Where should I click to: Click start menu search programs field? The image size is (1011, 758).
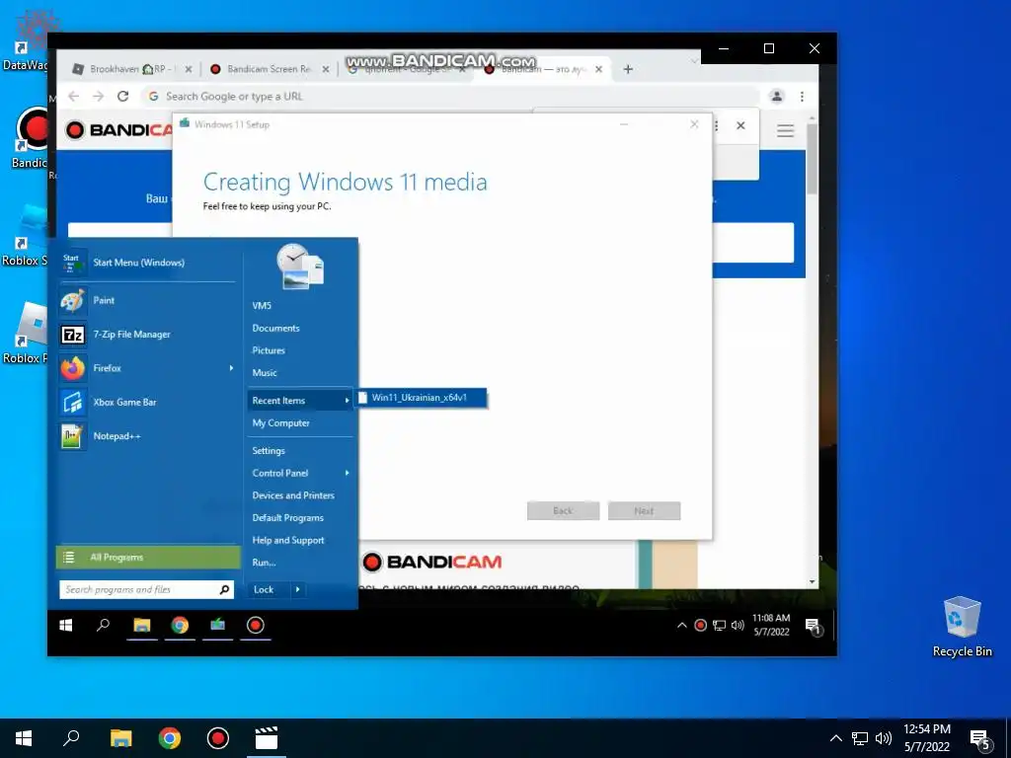pyautogui.click(x=146, y=589)
